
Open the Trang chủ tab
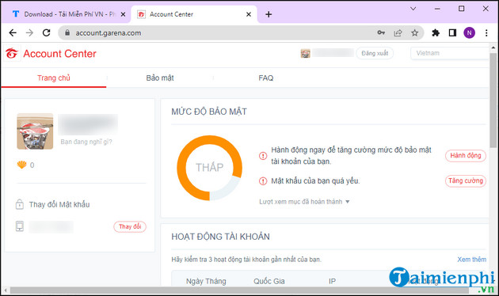[54, 78]
